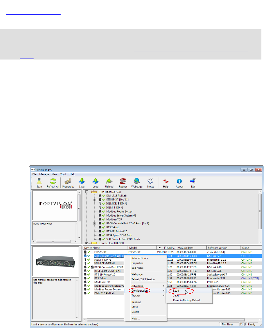
Task: Select SH8 Console Port COM Ports tree item
Action: [123, 239]
